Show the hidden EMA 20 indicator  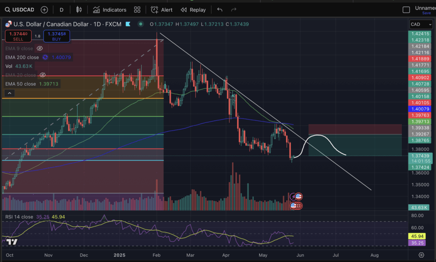click(x=43, y=75)
